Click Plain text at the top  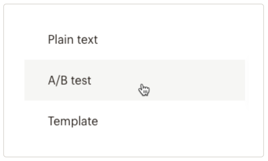[x=73, y=39]
